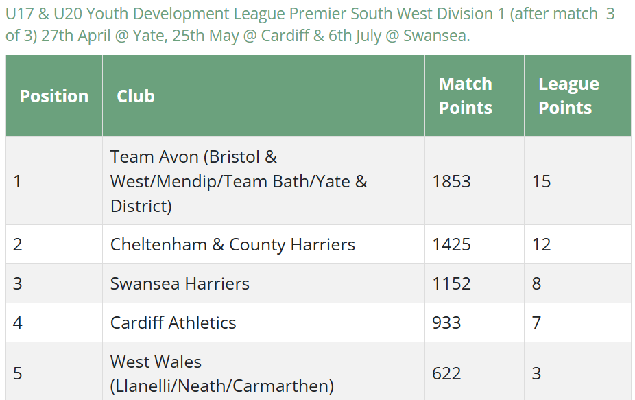Click match points value 933

pos(446,322)
